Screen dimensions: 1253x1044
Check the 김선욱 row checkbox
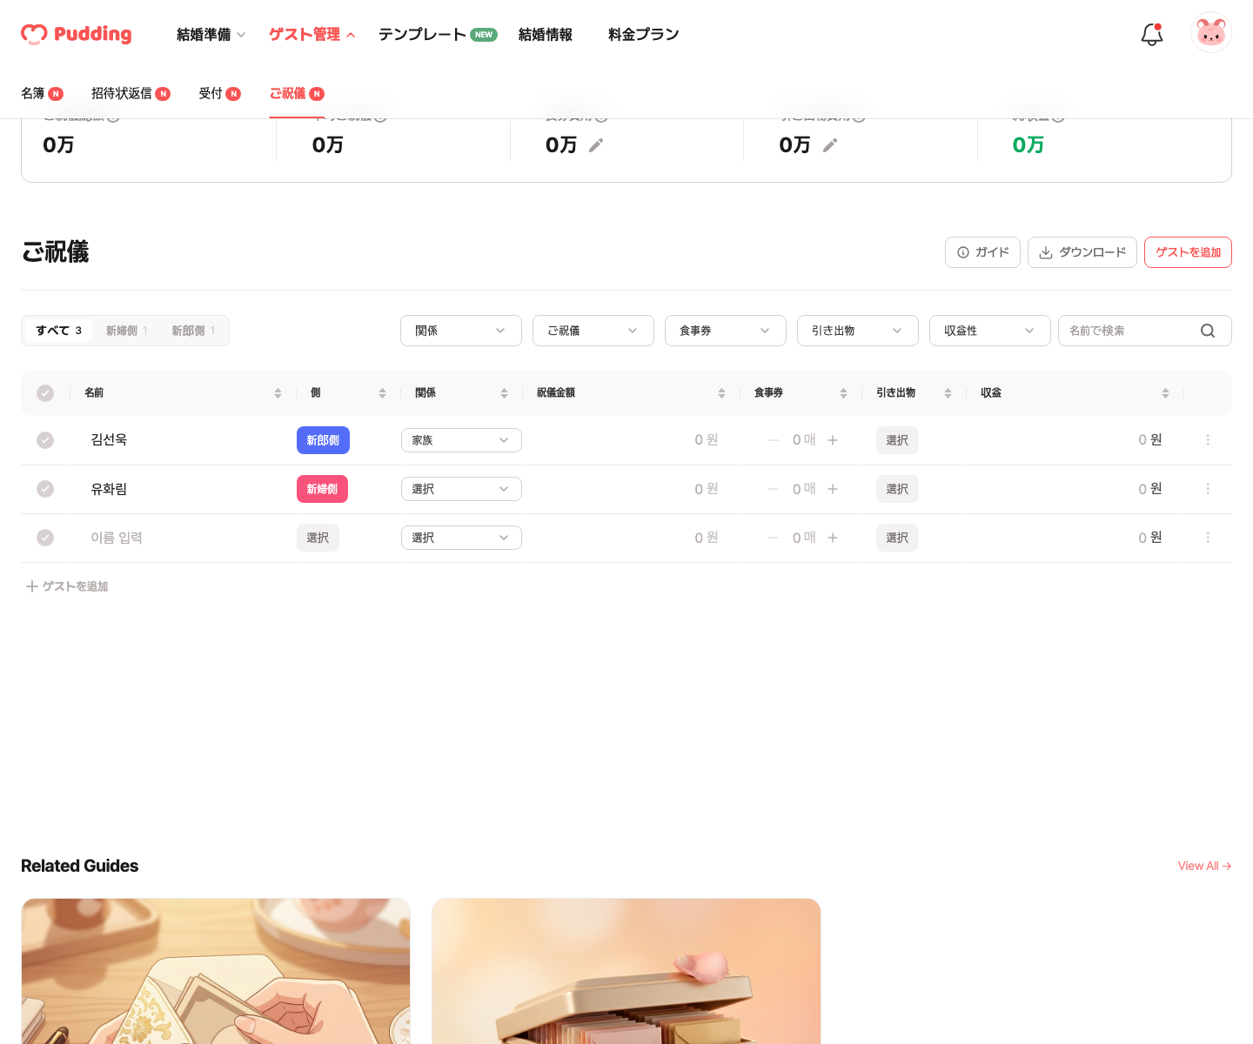tap(45, 440)
